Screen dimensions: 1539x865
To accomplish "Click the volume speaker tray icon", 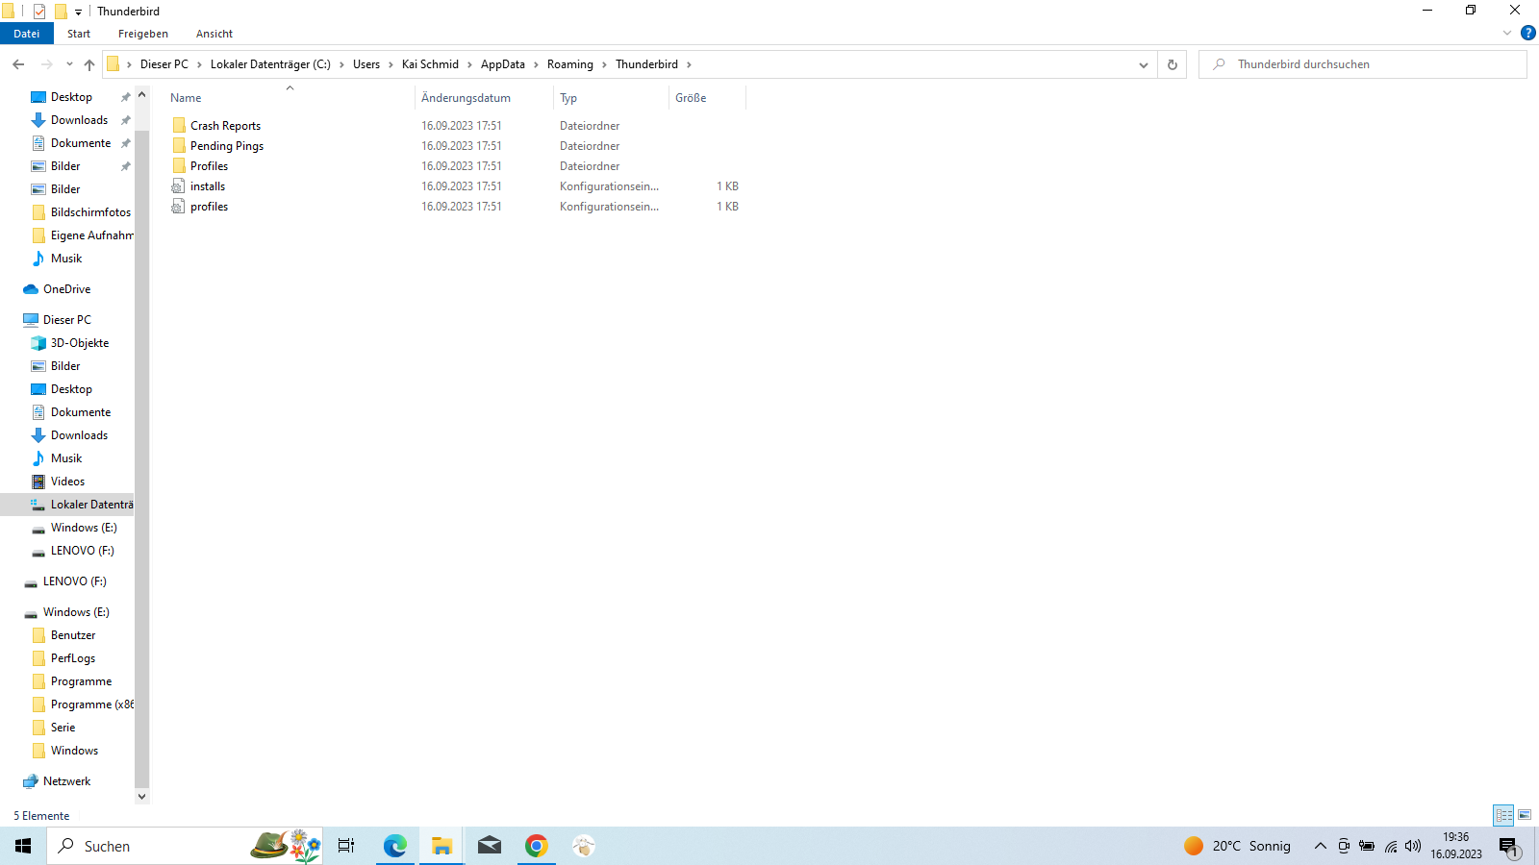I will (x=1413, y=846).
